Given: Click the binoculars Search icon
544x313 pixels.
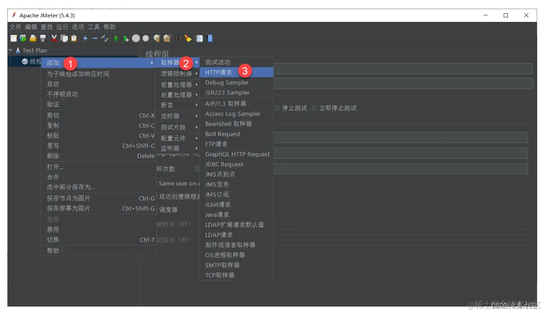Looking at the screenshot, I should pyautogui.click(x=178, y=38).
